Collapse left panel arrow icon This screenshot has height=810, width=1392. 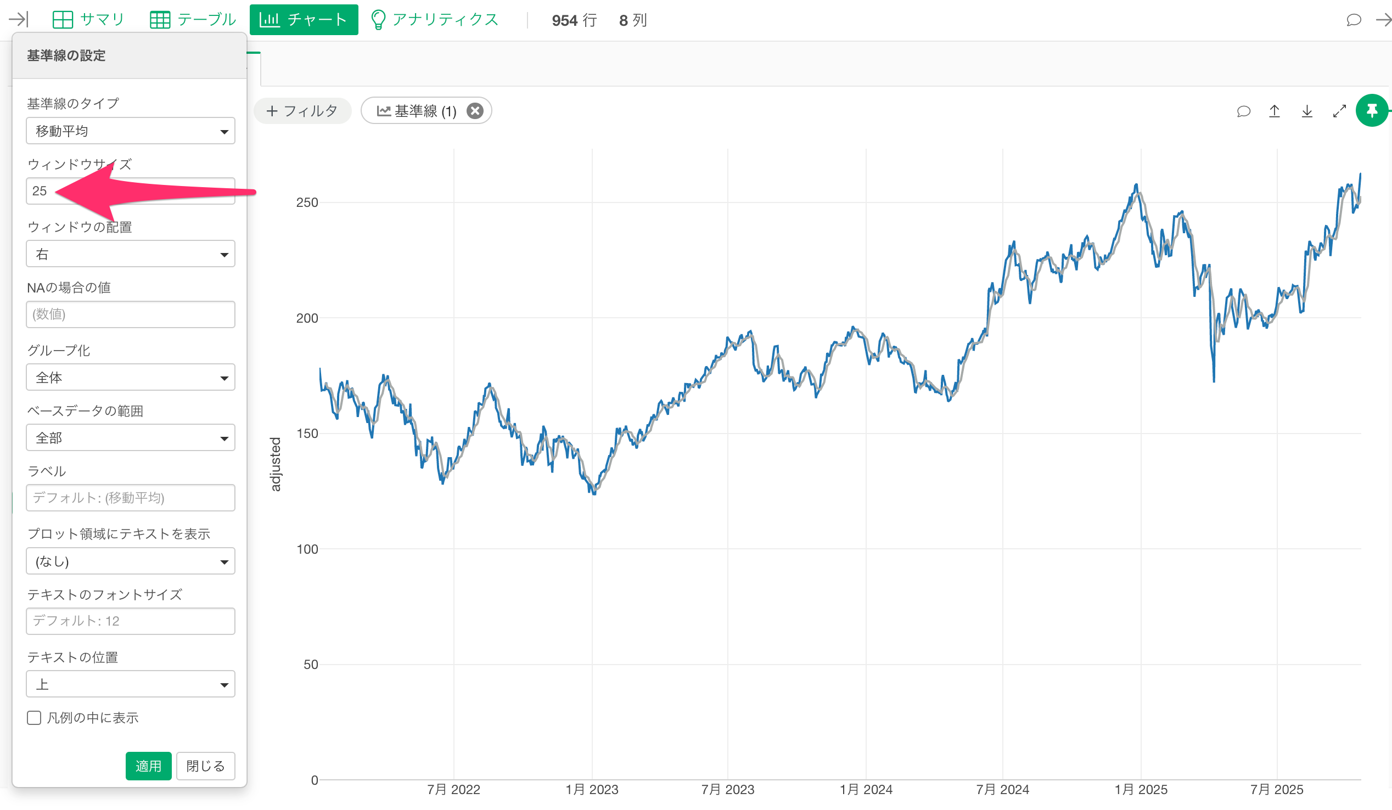tap(18, 20)
